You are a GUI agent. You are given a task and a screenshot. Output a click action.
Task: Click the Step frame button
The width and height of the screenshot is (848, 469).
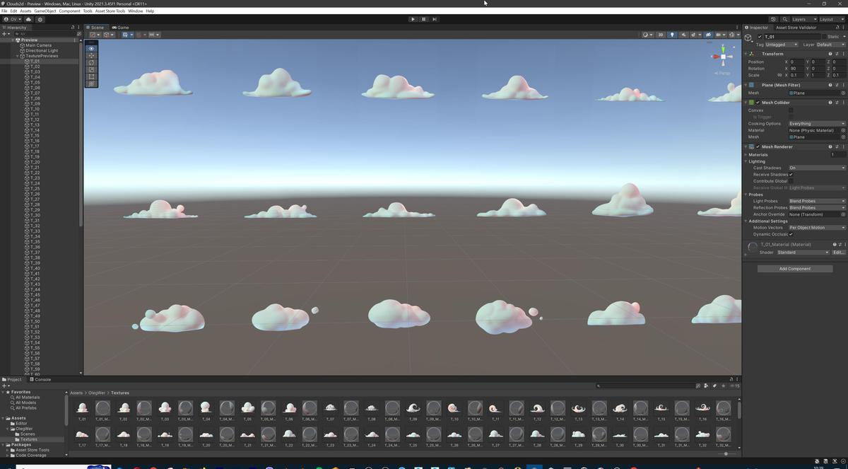pyautogui.click(x=433, y=19)
